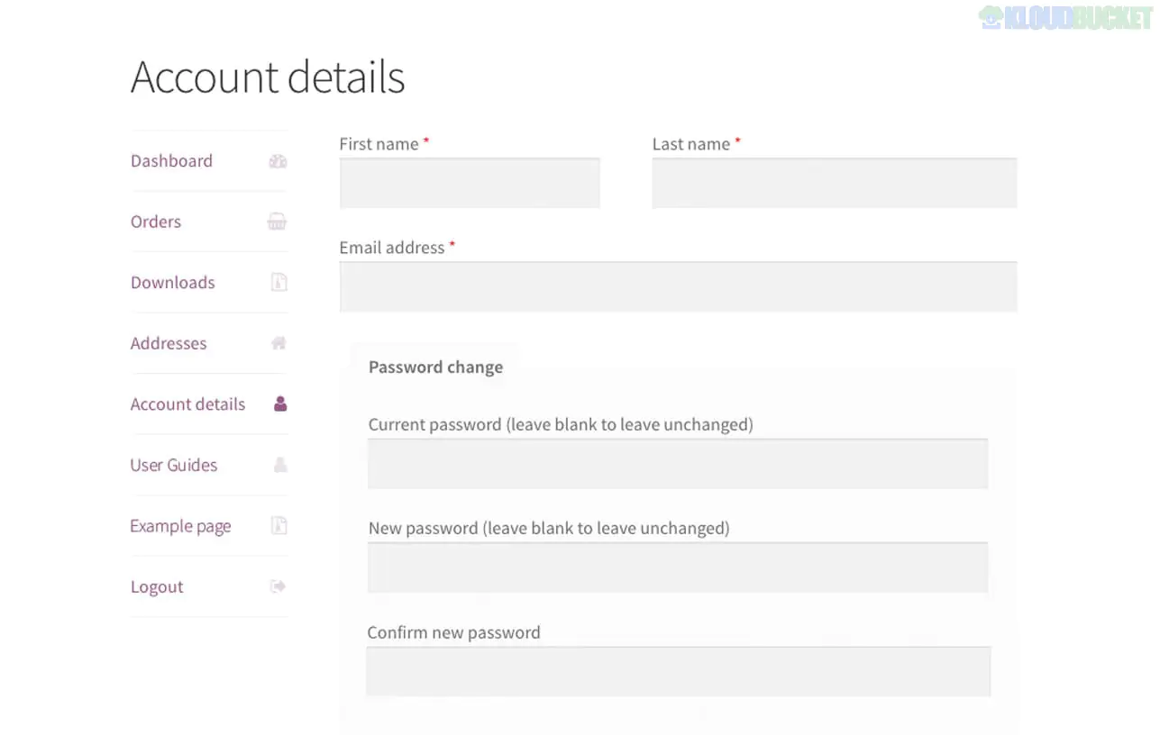
Task: Click the Dashboard gauge icon
Action: tap(279, 162)
